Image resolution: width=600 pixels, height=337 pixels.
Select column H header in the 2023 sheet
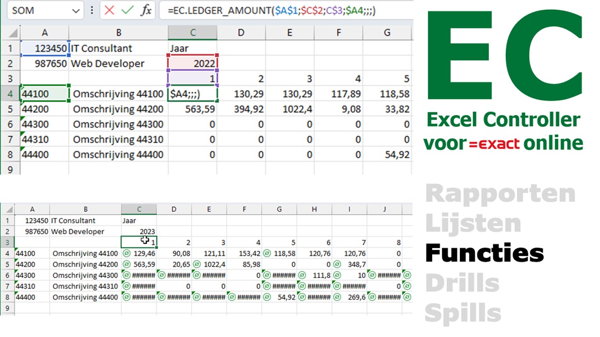coord(314,209)
